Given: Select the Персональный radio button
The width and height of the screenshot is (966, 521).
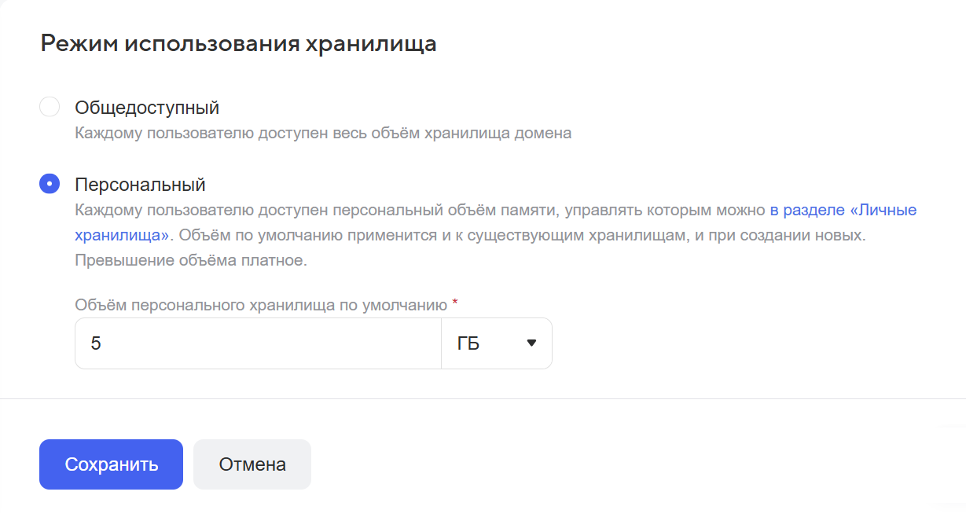Looking at the screenshot, I should pyautogui.click(x=50, y=184).
